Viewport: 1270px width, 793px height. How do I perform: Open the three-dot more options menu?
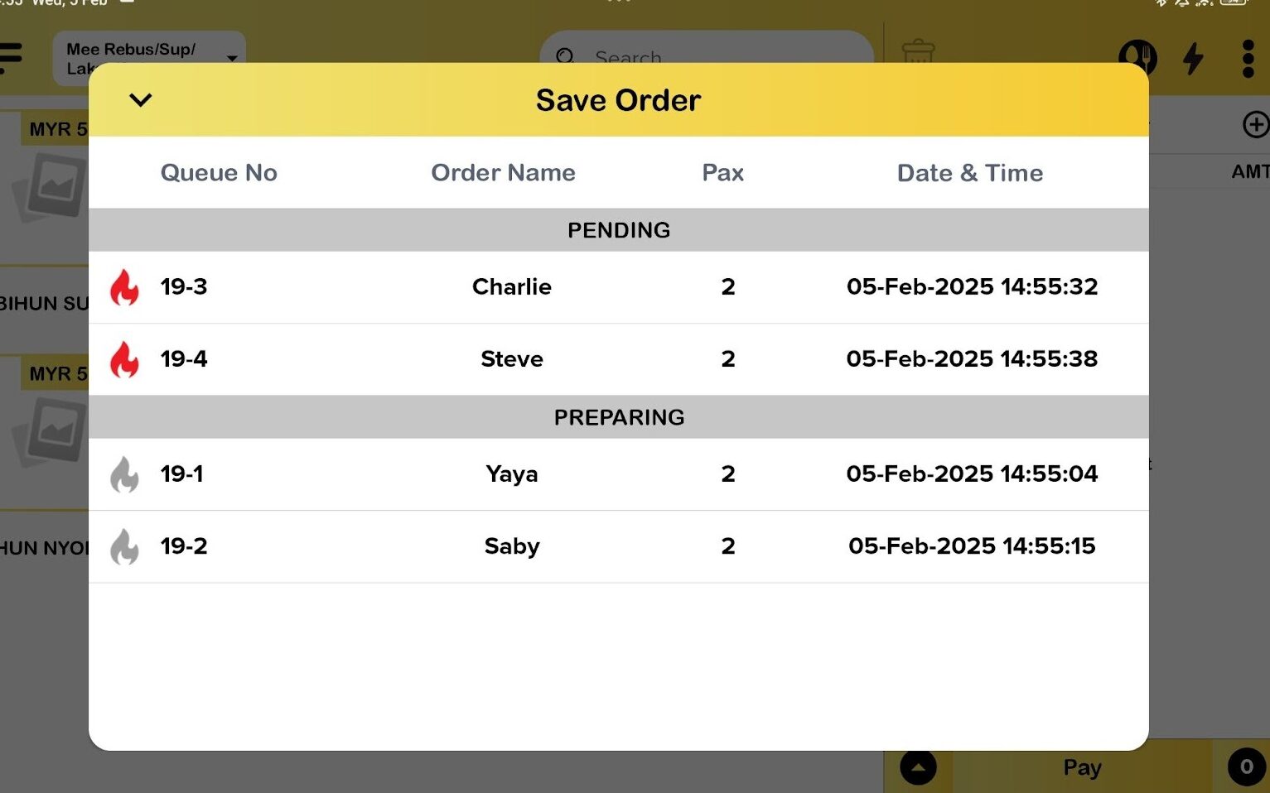[1248, 58]
